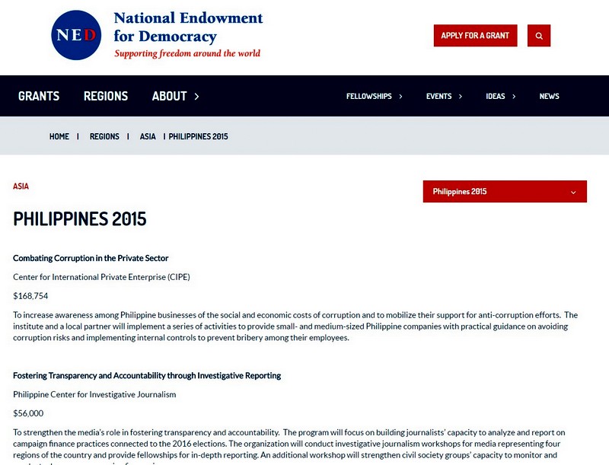The height and width of the screenshot is (465, 609).
Task: Select the Philippines 2015 page heading
Action: [80, 218]
